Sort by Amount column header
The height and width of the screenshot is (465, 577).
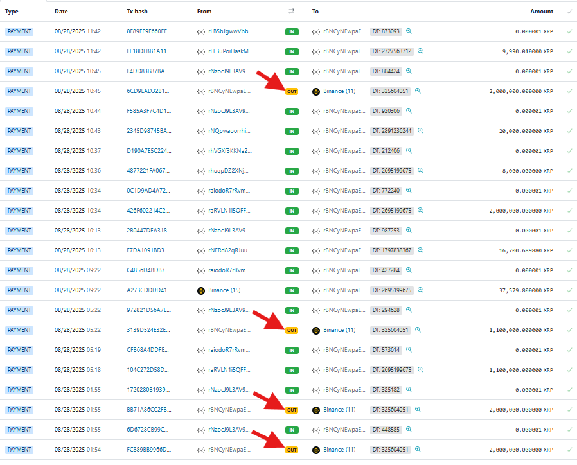click(542, 12)
